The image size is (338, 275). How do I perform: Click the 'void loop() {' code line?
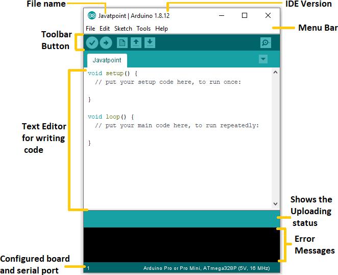point(111,117)
